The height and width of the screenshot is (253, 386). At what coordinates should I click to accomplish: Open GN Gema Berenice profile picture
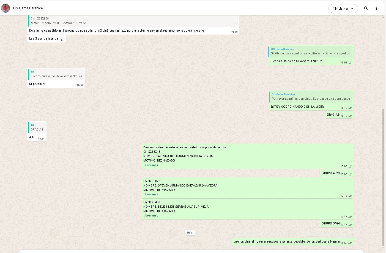click(x=6, y=8)
